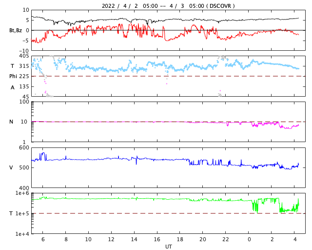
Task: Click the 1e+6 temperature tick label
Action: coord(22,193)
